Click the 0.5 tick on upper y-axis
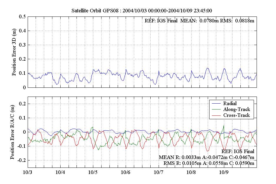The width and height of the screenshot is (276, 184). tap(22, 16)
